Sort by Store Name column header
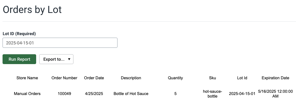 [27, 78]
